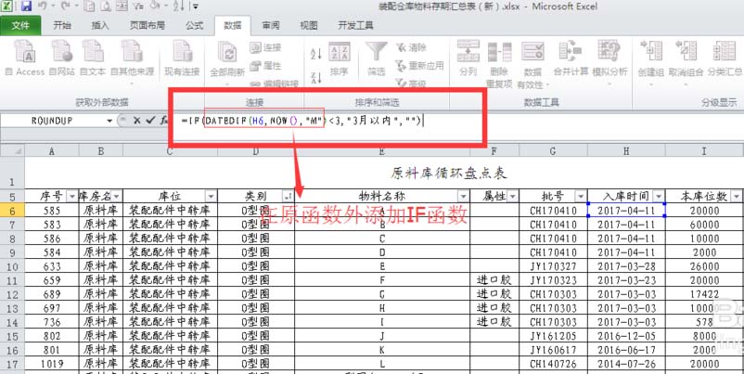
Task: Select date cell 2016-12-05
Action: [x=626, y=337]
